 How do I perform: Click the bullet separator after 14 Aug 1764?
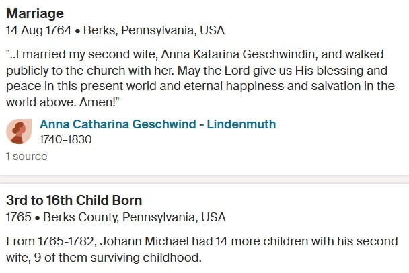[77, 31]
